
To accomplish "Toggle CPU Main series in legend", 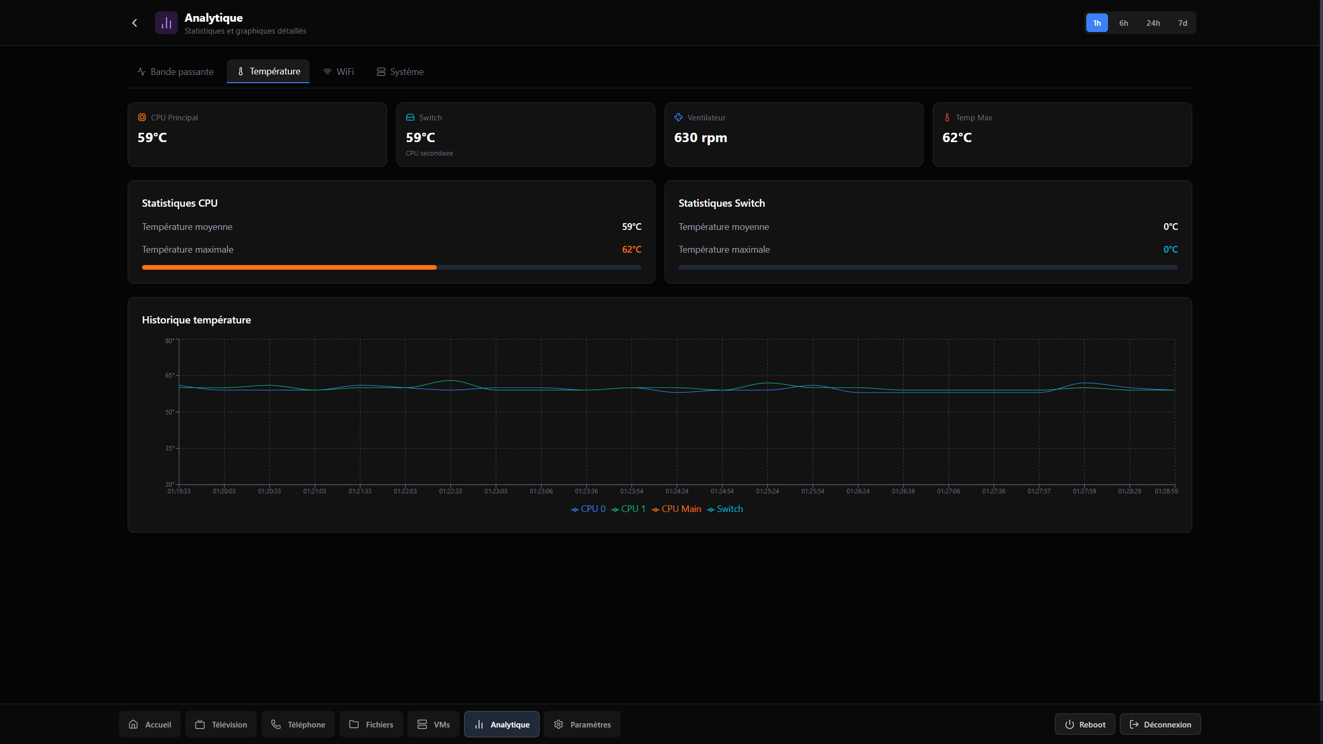I will point(676,509).
